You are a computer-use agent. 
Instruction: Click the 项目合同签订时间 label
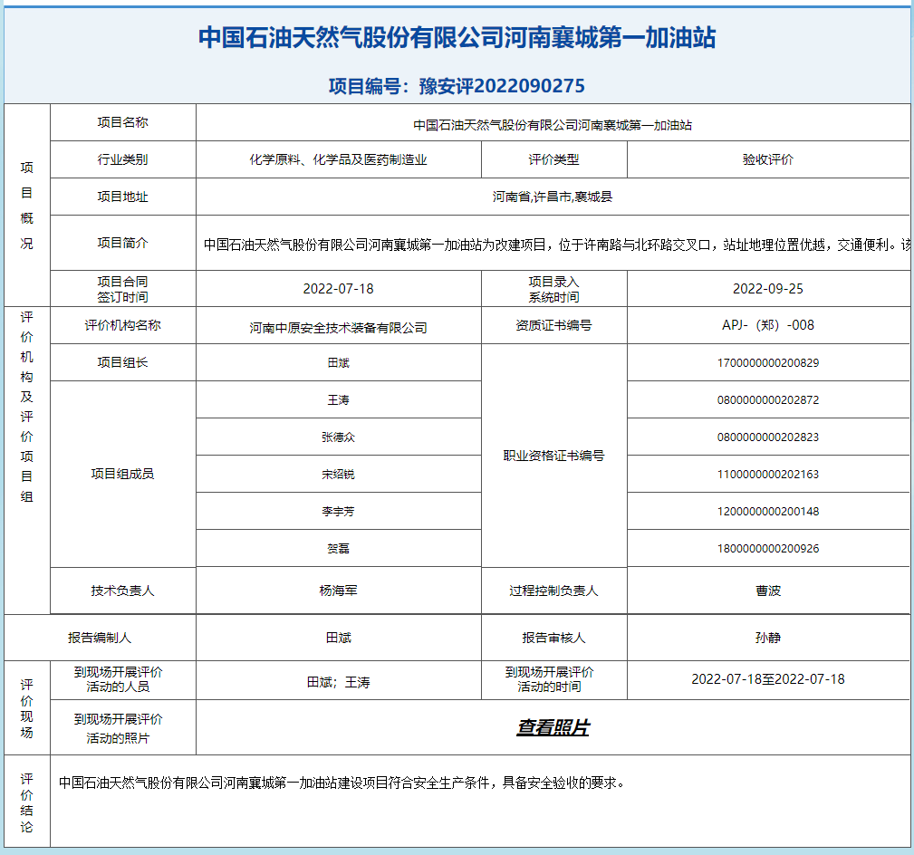point(122,289)
